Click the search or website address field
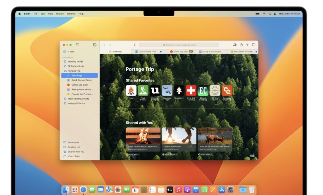Viewport: 323px width, 195px height. pos(179,45)
